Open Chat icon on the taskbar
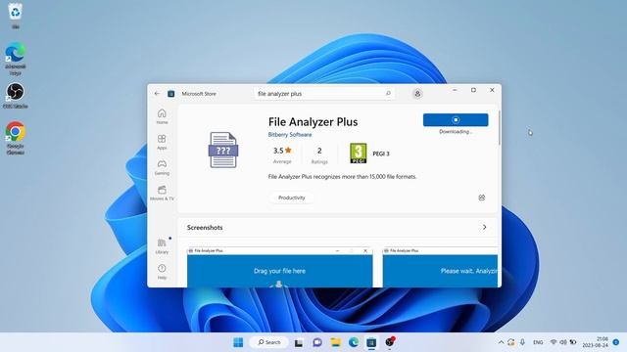This screenshot has height=352, width=627. [317, 342]
